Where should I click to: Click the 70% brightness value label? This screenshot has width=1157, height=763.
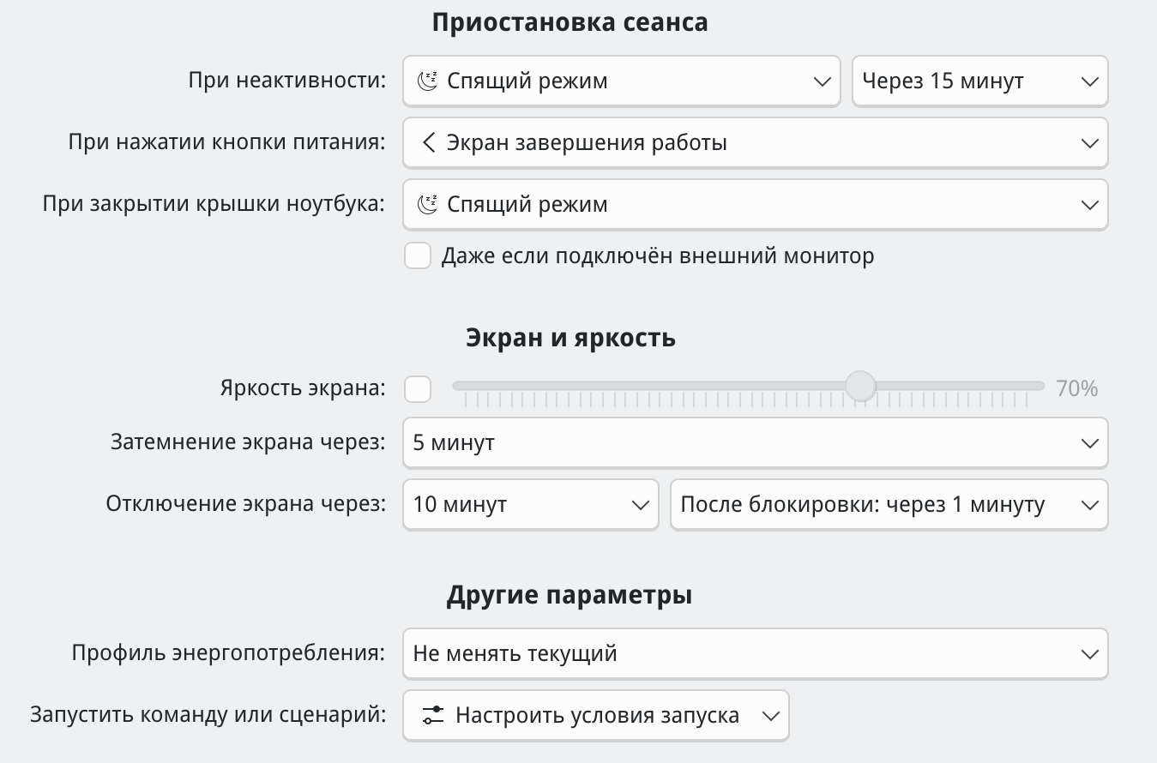tap(1077, 388)
